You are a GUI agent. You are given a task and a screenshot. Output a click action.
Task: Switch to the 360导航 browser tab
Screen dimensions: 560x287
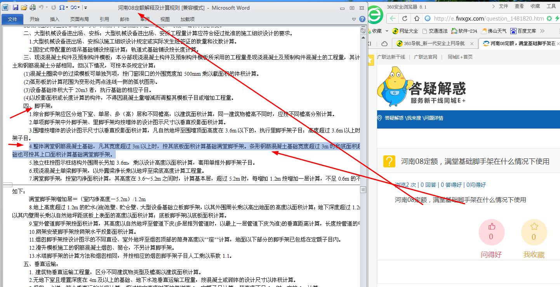tap(434, 43)
